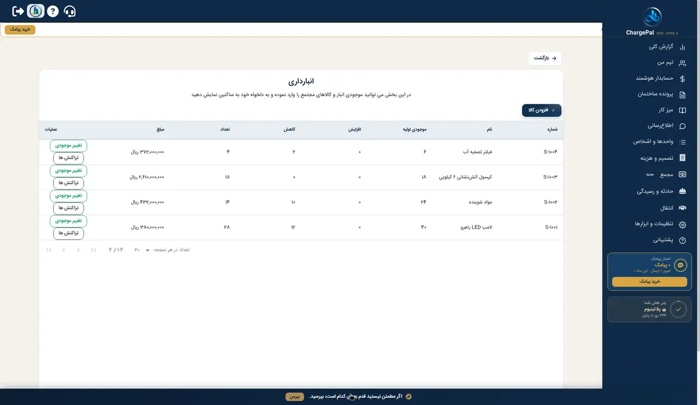700x405 pixels.
Task: Open تراکنش ها for مواد شوینده
Action: [x=68, y=208]
